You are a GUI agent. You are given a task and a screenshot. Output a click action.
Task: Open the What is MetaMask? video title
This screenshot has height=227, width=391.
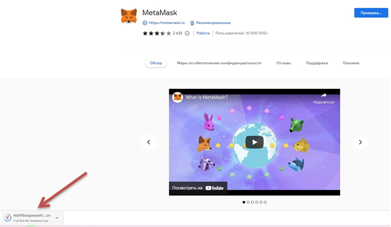click(207, 97)
